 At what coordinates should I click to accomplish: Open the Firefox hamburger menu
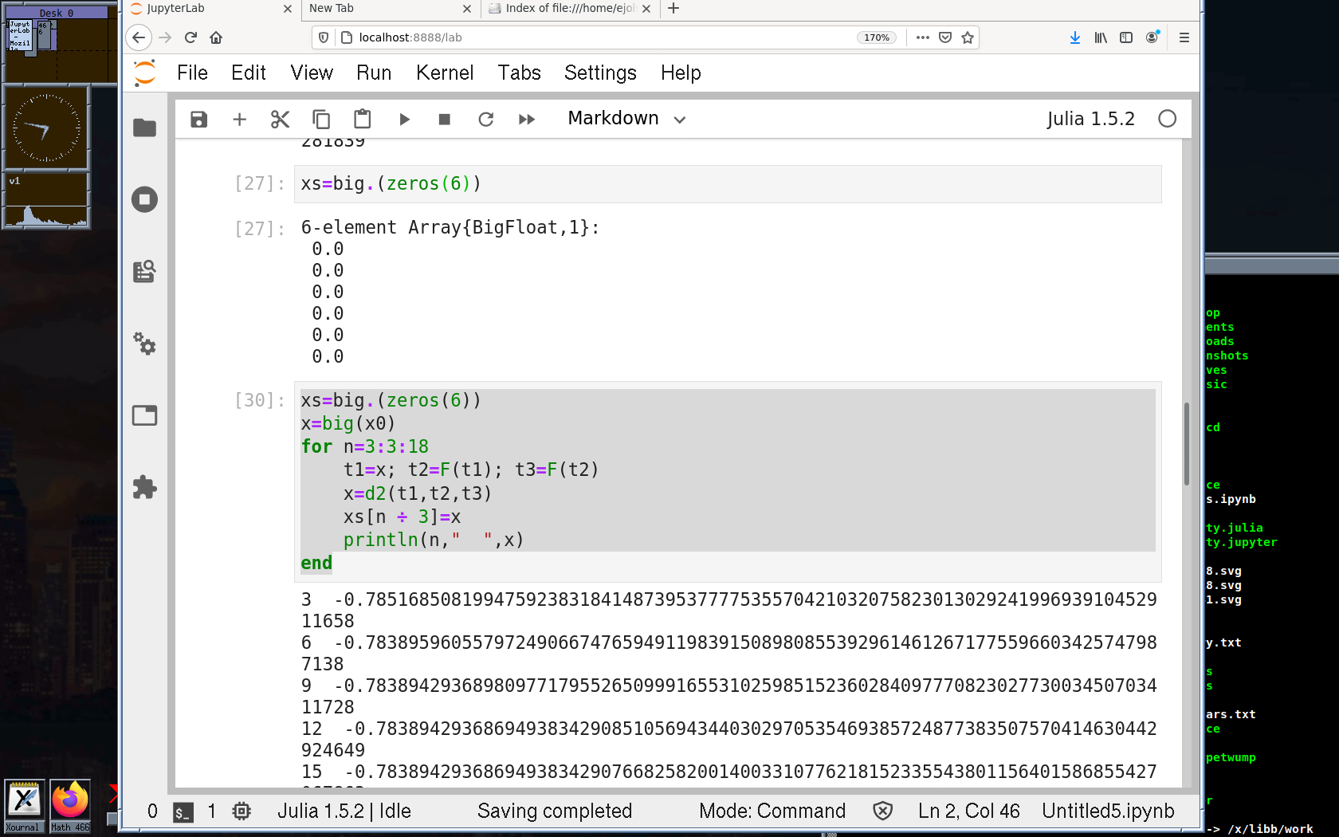coord(1184,37)
